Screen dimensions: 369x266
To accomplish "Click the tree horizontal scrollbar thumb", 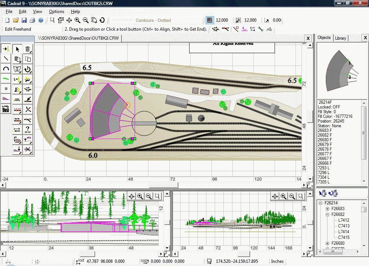I will [x=333, y=252].
